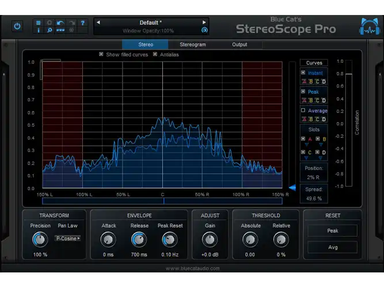
Task: Select slot A for Peak curve
Action: point(304,100)
